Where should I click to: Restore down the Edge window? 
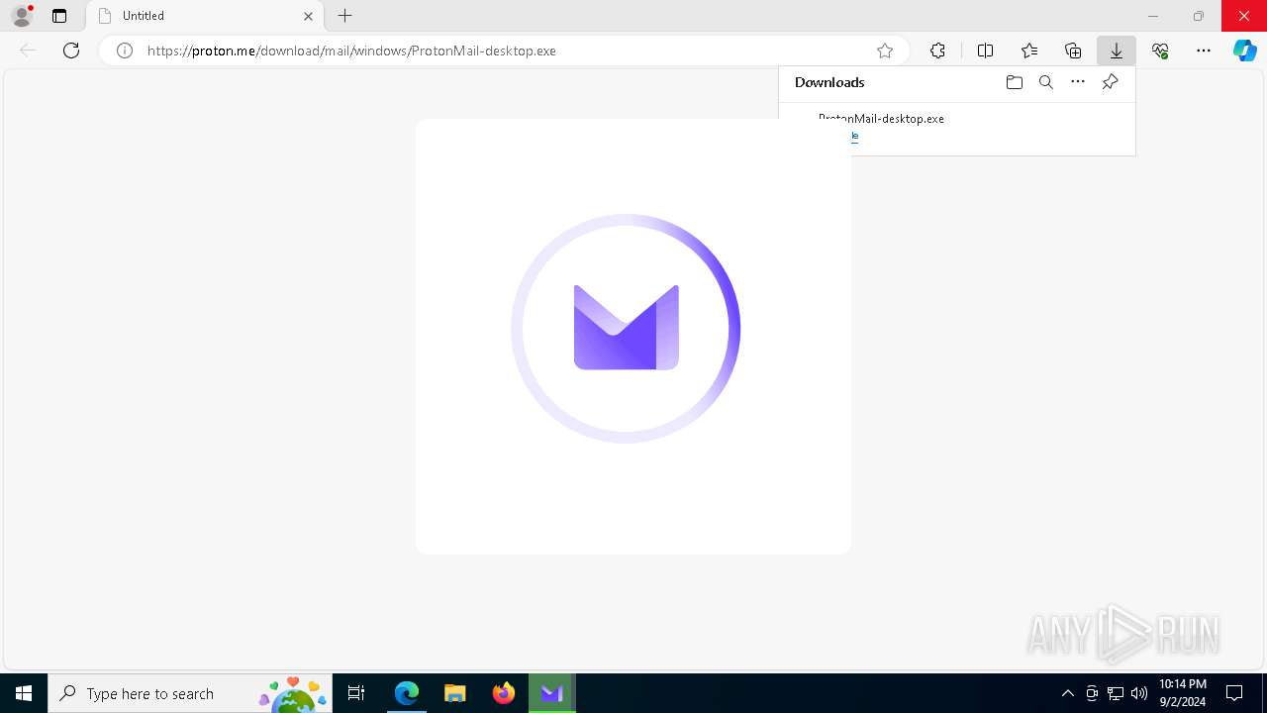point(1199,16)
